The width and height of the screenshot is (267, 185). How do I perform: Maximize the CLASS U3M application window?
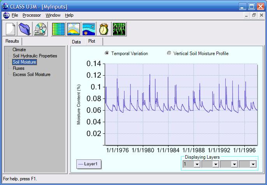coord(251,7)
